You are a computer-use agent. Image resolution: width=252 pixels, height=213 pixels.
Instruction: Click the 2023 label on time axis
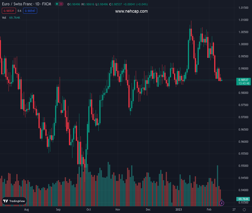point(179,209)
